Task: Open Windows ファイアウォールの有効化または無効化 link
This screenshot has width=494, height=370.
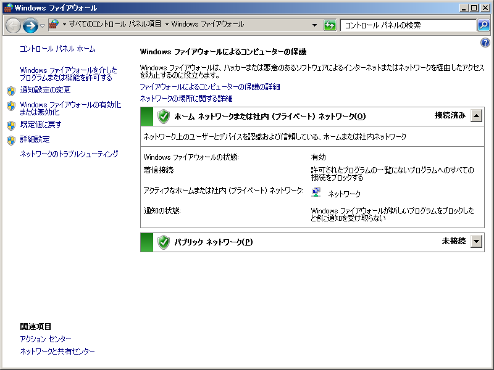Action: 70,109
